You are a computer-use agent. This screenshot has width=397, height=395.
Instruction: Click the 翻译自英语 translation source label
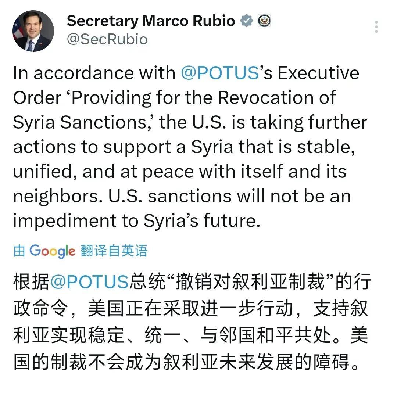coord(114,251)
